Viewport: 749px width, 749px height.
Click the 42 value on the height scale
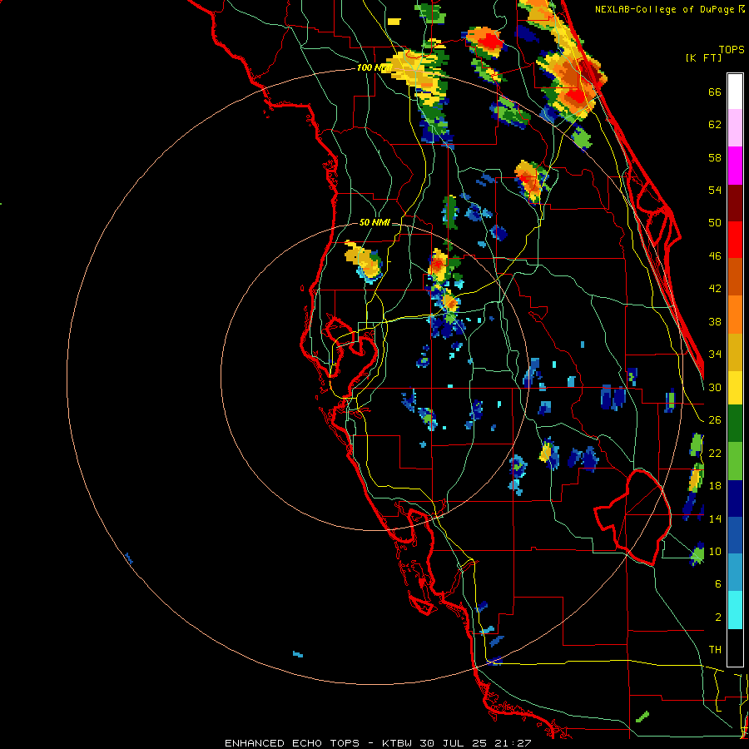tap(715, 289)
